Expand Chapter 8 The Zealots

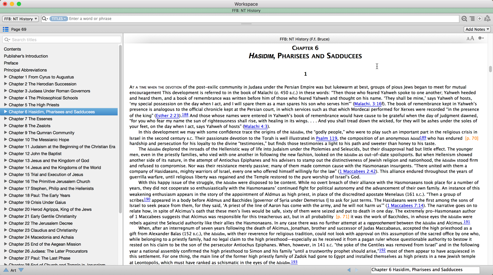pyautogui.click(x=6, y=125)
